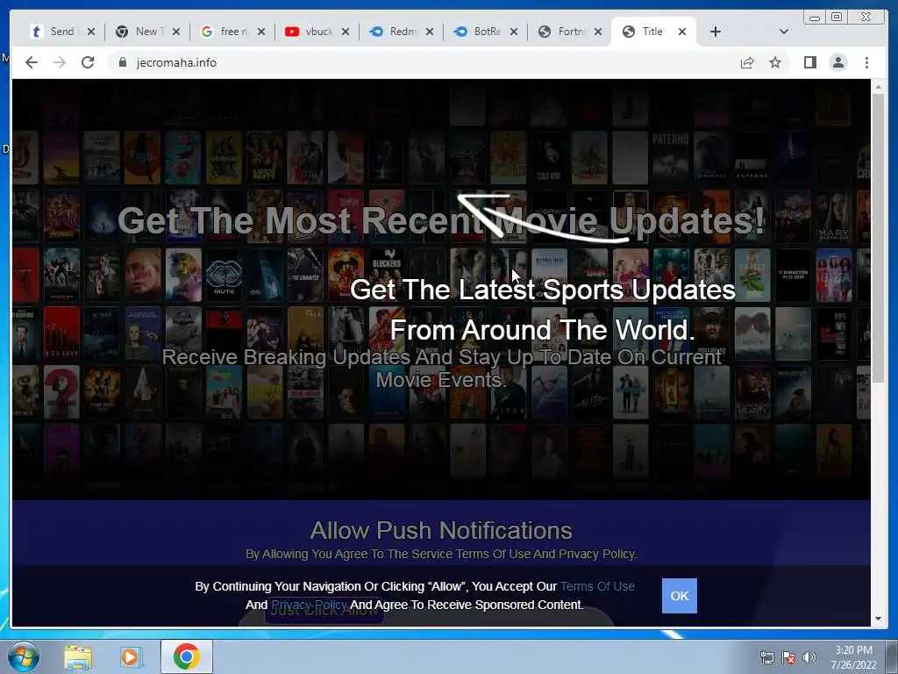Open a new tab with plus
Screen dimensions: 898x674
pyautogui.click(x=716, y=32)
